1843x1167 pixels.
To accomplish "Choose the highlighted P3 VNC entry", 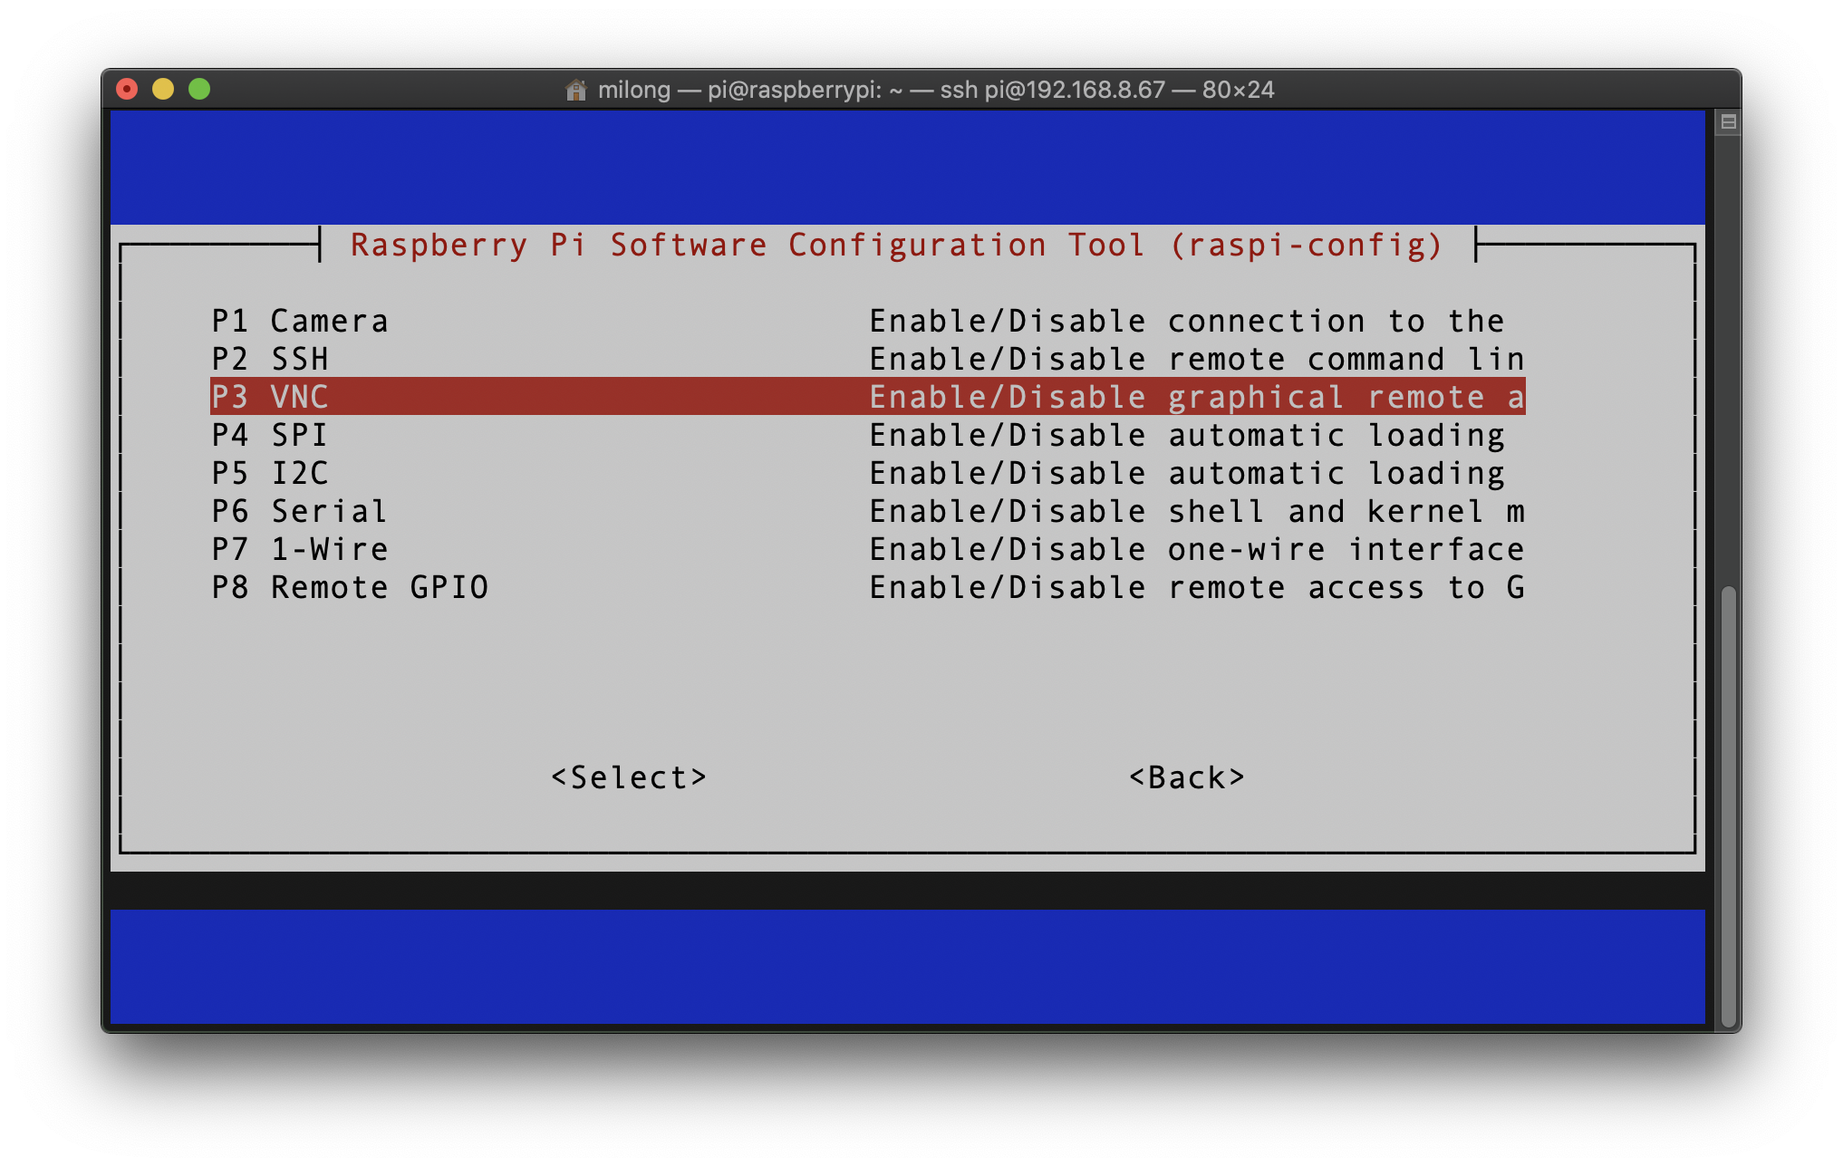I will click(x=867, y=397).
